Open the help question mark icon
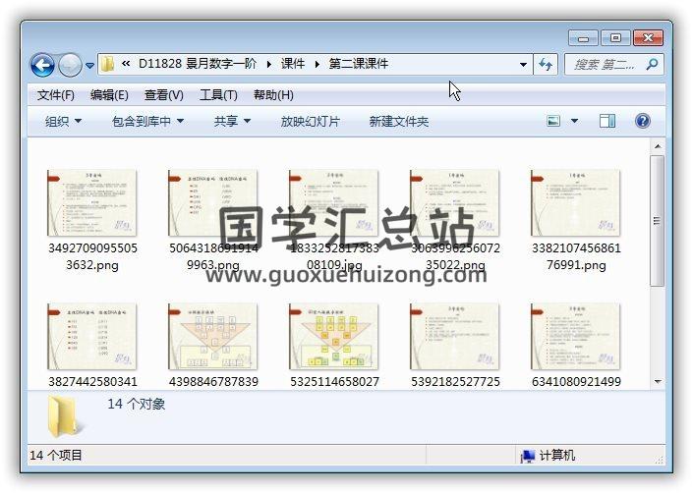The height and width of the screenshot is (493, 693). point(643,121)
